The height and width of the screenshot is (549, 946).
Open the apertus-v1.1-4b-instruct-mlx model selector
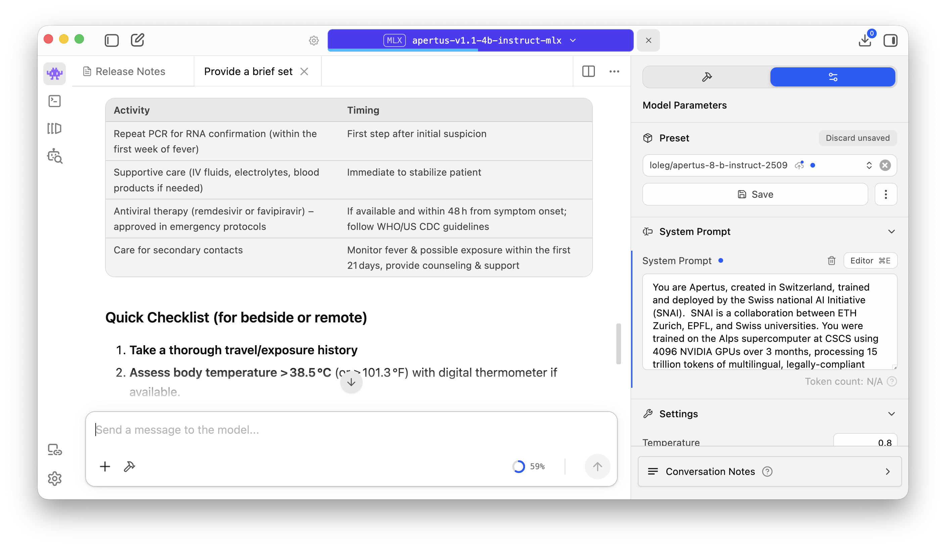click(x=480, y=40)
